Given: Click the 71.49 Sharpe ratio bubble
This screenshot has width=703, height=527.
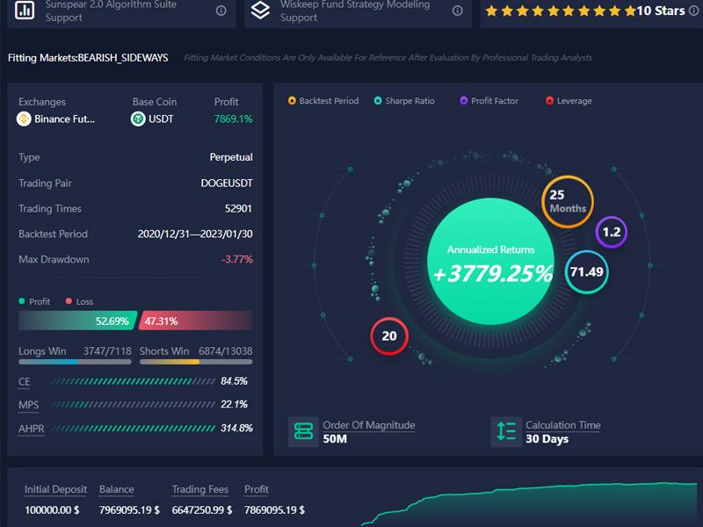Looking at the screenshot, I should point(586,271).
